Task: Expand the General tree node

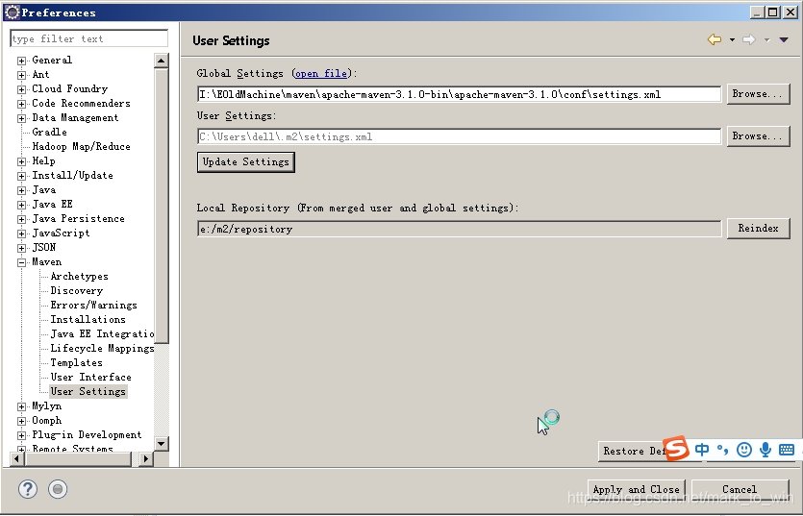Action: (21, 61)
